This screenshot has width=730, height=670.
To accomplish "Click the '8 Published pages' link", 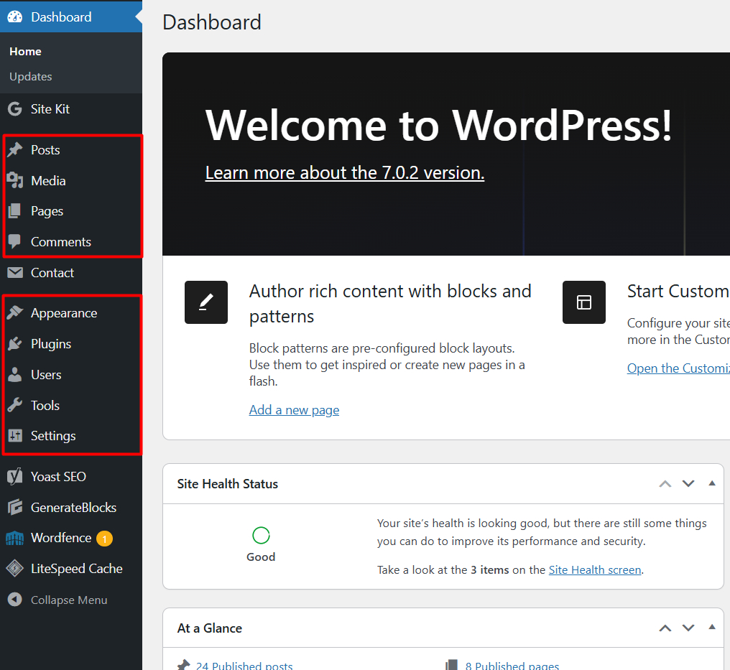I will click(x=512, y=665).
